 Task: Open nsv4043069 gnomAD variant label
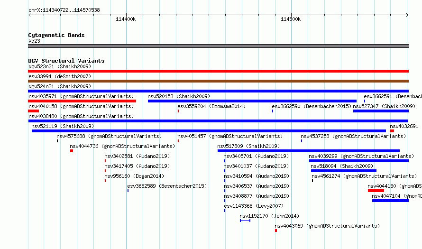[327, 226]
